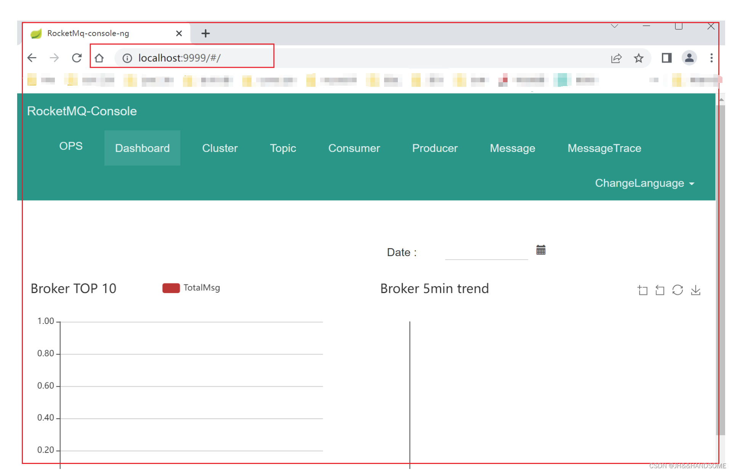
Task: Go to the Producer page
Action: point(435,148)
